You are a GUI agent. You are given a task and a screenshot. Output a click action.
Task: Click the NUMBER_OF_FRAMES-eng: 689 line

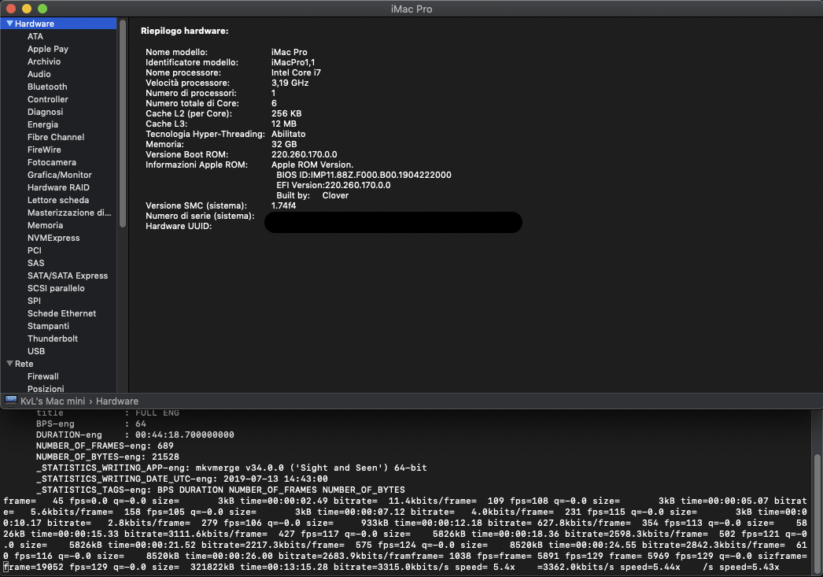105,446
